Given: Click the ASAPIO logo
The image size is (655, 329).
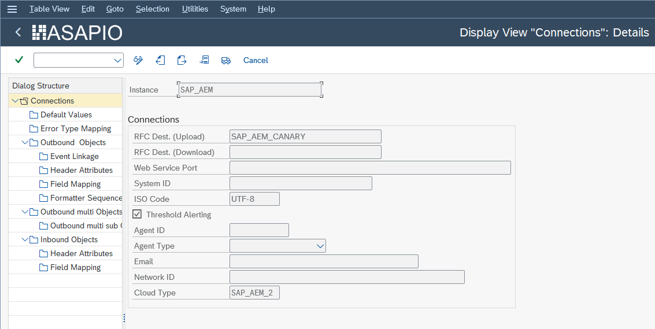Looking at the screenshot, I should tap(77, 32).
